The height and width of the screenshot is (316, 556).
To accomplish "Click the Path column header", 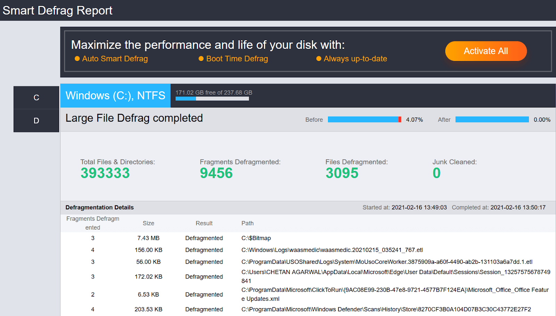I will pos(247,223).
